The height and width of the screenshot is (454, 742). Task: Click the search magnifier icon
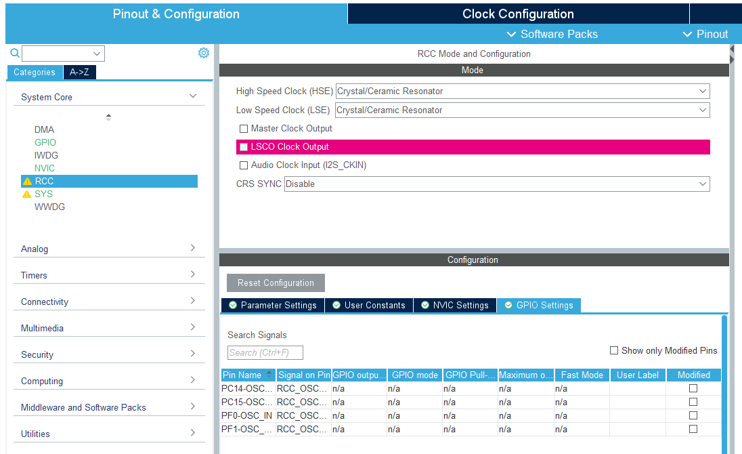(x=14, y=52)
